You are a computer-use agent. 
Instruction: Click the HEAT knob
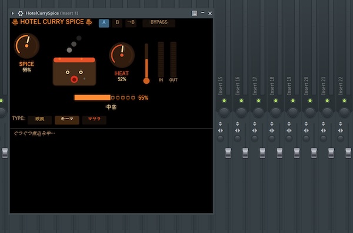tap(122, 55)
